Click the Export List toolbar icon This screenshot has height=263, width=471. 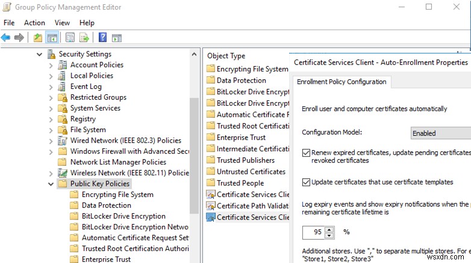click(x=84, y=38)
